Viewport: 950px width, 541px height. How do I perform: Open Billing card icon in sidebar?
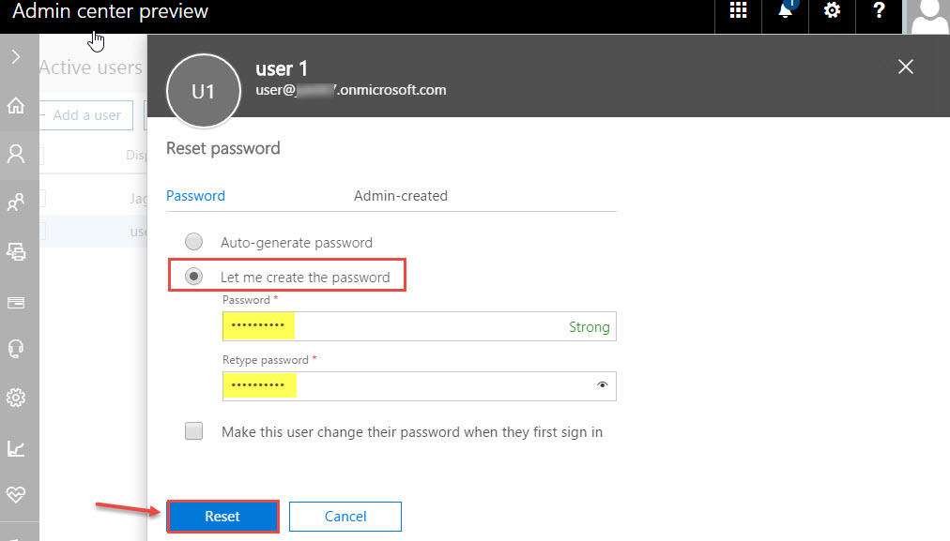click(16, 302)
